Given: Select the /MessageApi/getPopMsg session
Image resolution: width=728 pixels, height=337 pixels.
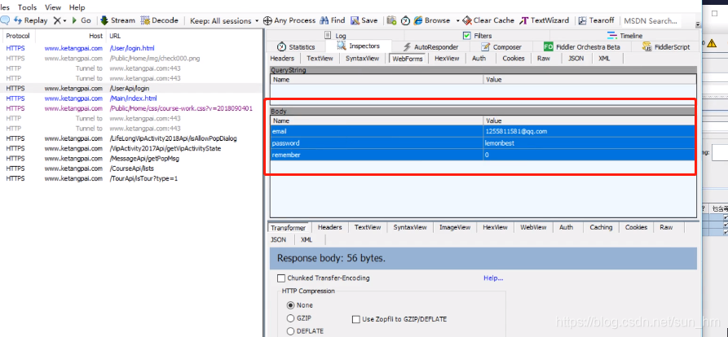Looking at the screenshot, I should point(131,159).
